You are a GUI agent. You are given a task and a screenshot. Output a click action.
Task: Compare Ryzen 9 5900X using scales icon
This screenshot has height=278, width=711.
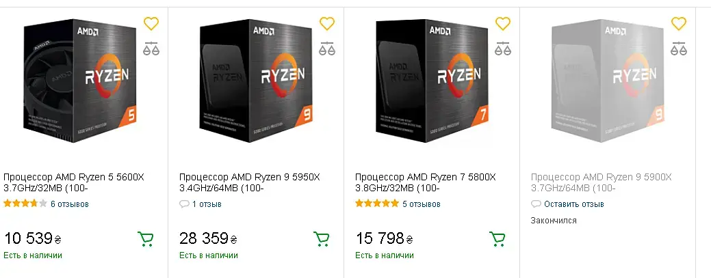click(678, 48)
